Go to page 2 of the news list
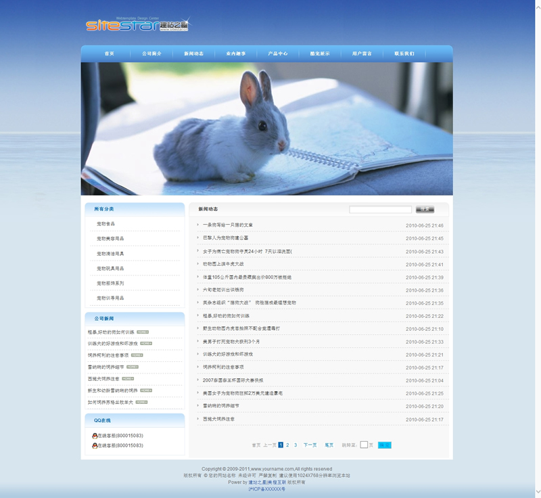Image resolution: width=541 pixels, height=498 pixels. 287,445
